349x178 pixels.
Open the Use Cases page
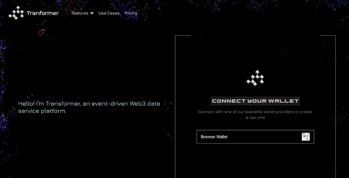pyautogui.click(x=109, y=13)
